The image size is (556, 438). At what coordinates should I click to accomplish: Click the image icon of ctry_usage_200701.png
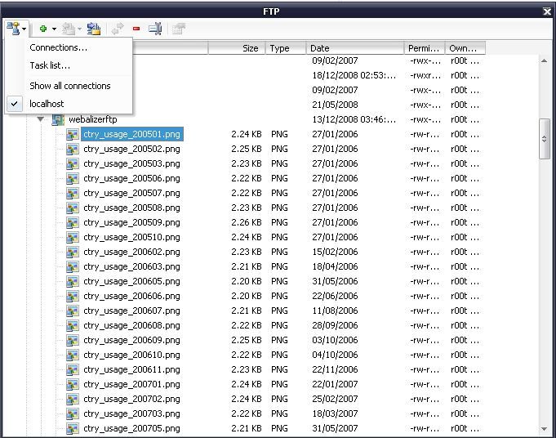pyautogui.click(x=73, y=385)
